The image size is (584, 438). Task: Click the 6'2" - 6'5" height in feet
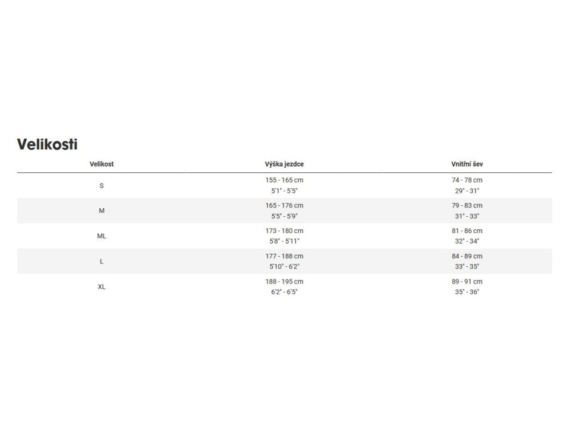point(284,292)
